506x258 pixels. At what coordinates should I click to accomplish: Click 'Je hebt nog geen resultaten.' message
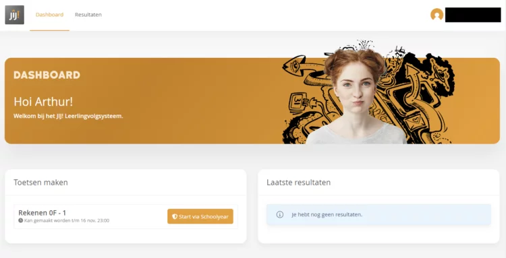tap(327, 214)
